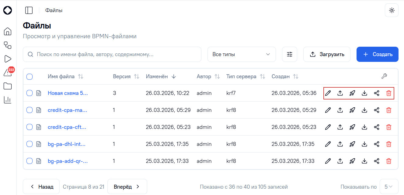Delete bg-pa-add-qr file
The width and height of the screenshot is (404, 195).
(389, 161)
